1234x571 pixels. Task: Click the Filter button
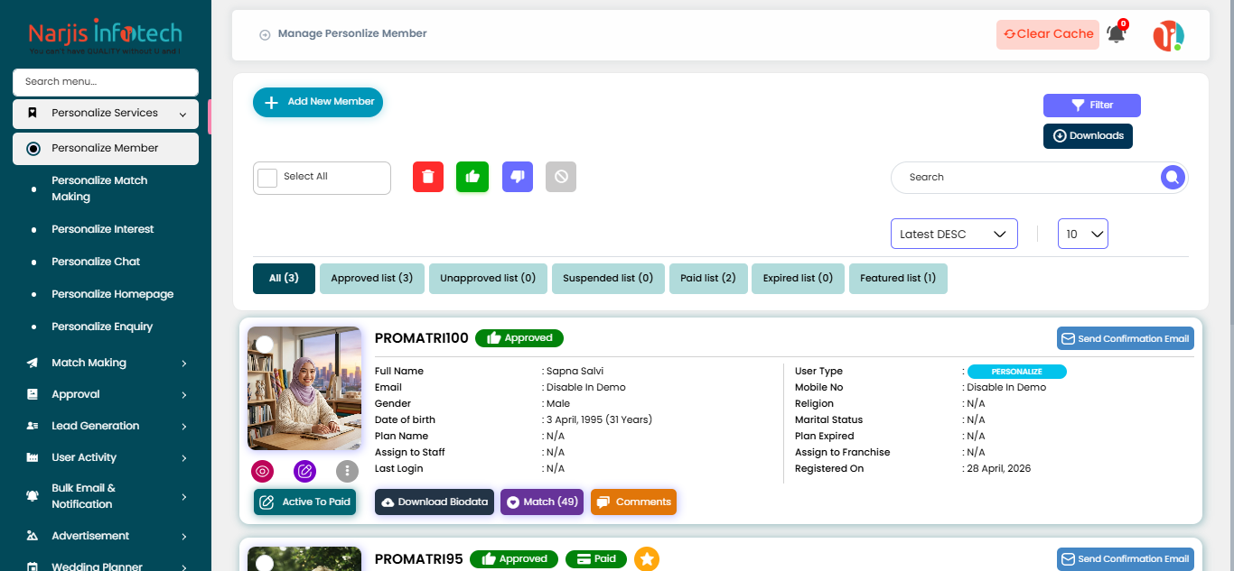(1092, 106)
